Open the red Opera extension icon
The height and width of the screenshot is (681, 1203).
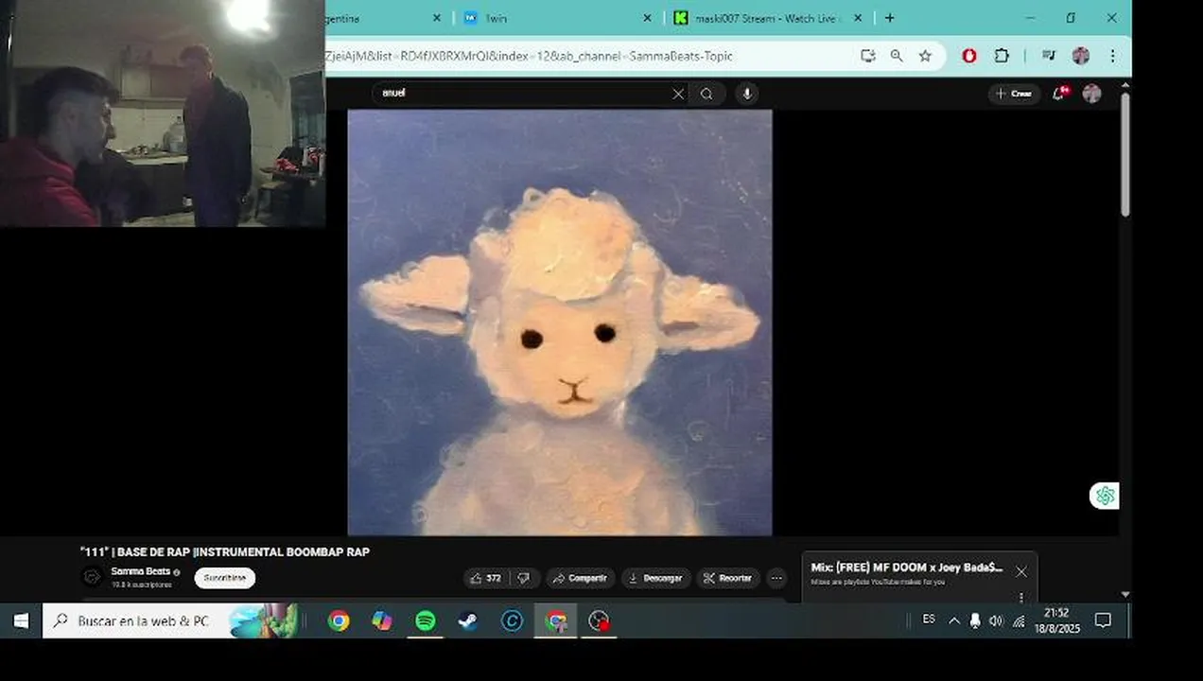point(969,56)
